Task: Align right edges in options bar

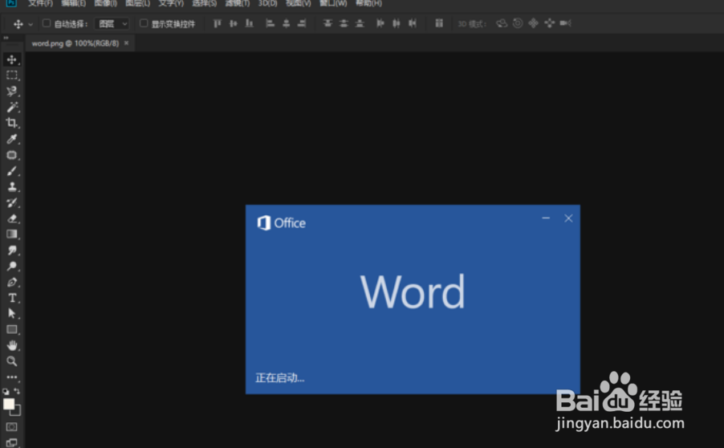Action: click(x=302, y=23)
